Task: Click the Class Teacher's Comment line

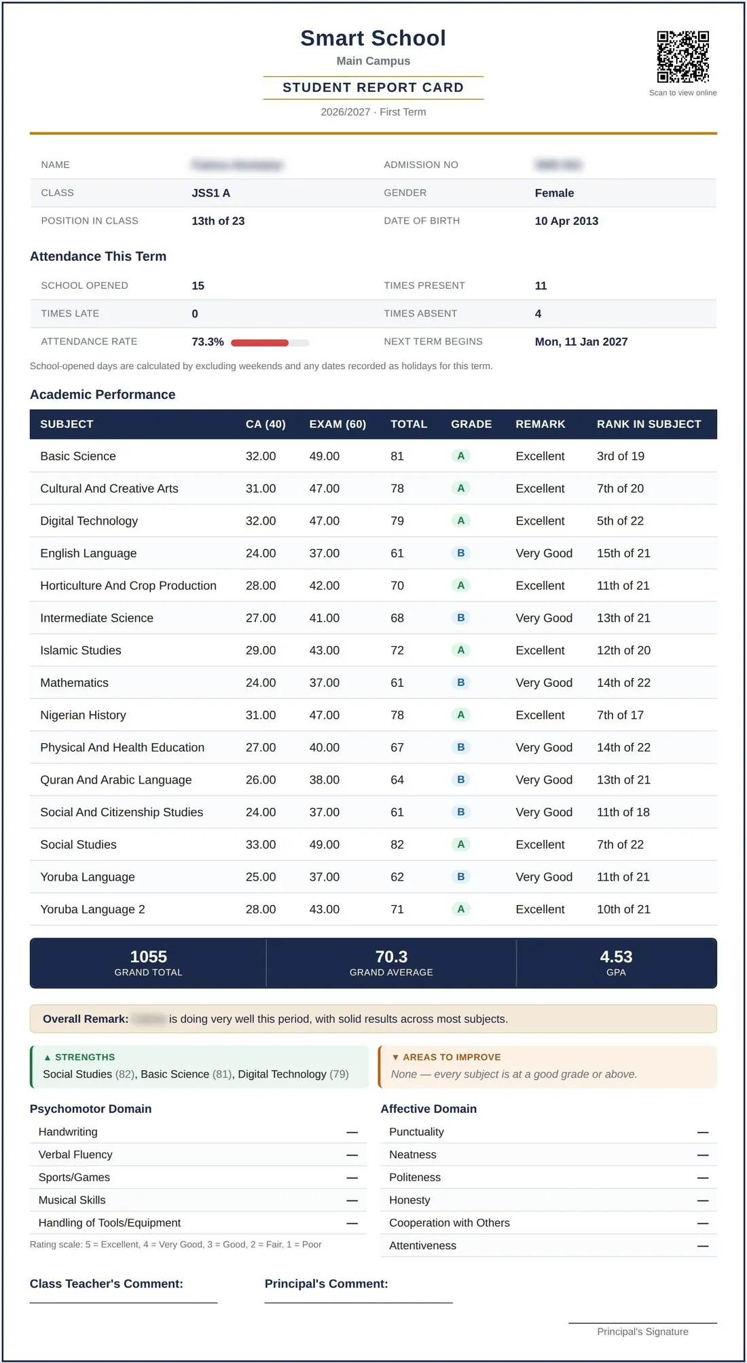Action: [124, 1303]
